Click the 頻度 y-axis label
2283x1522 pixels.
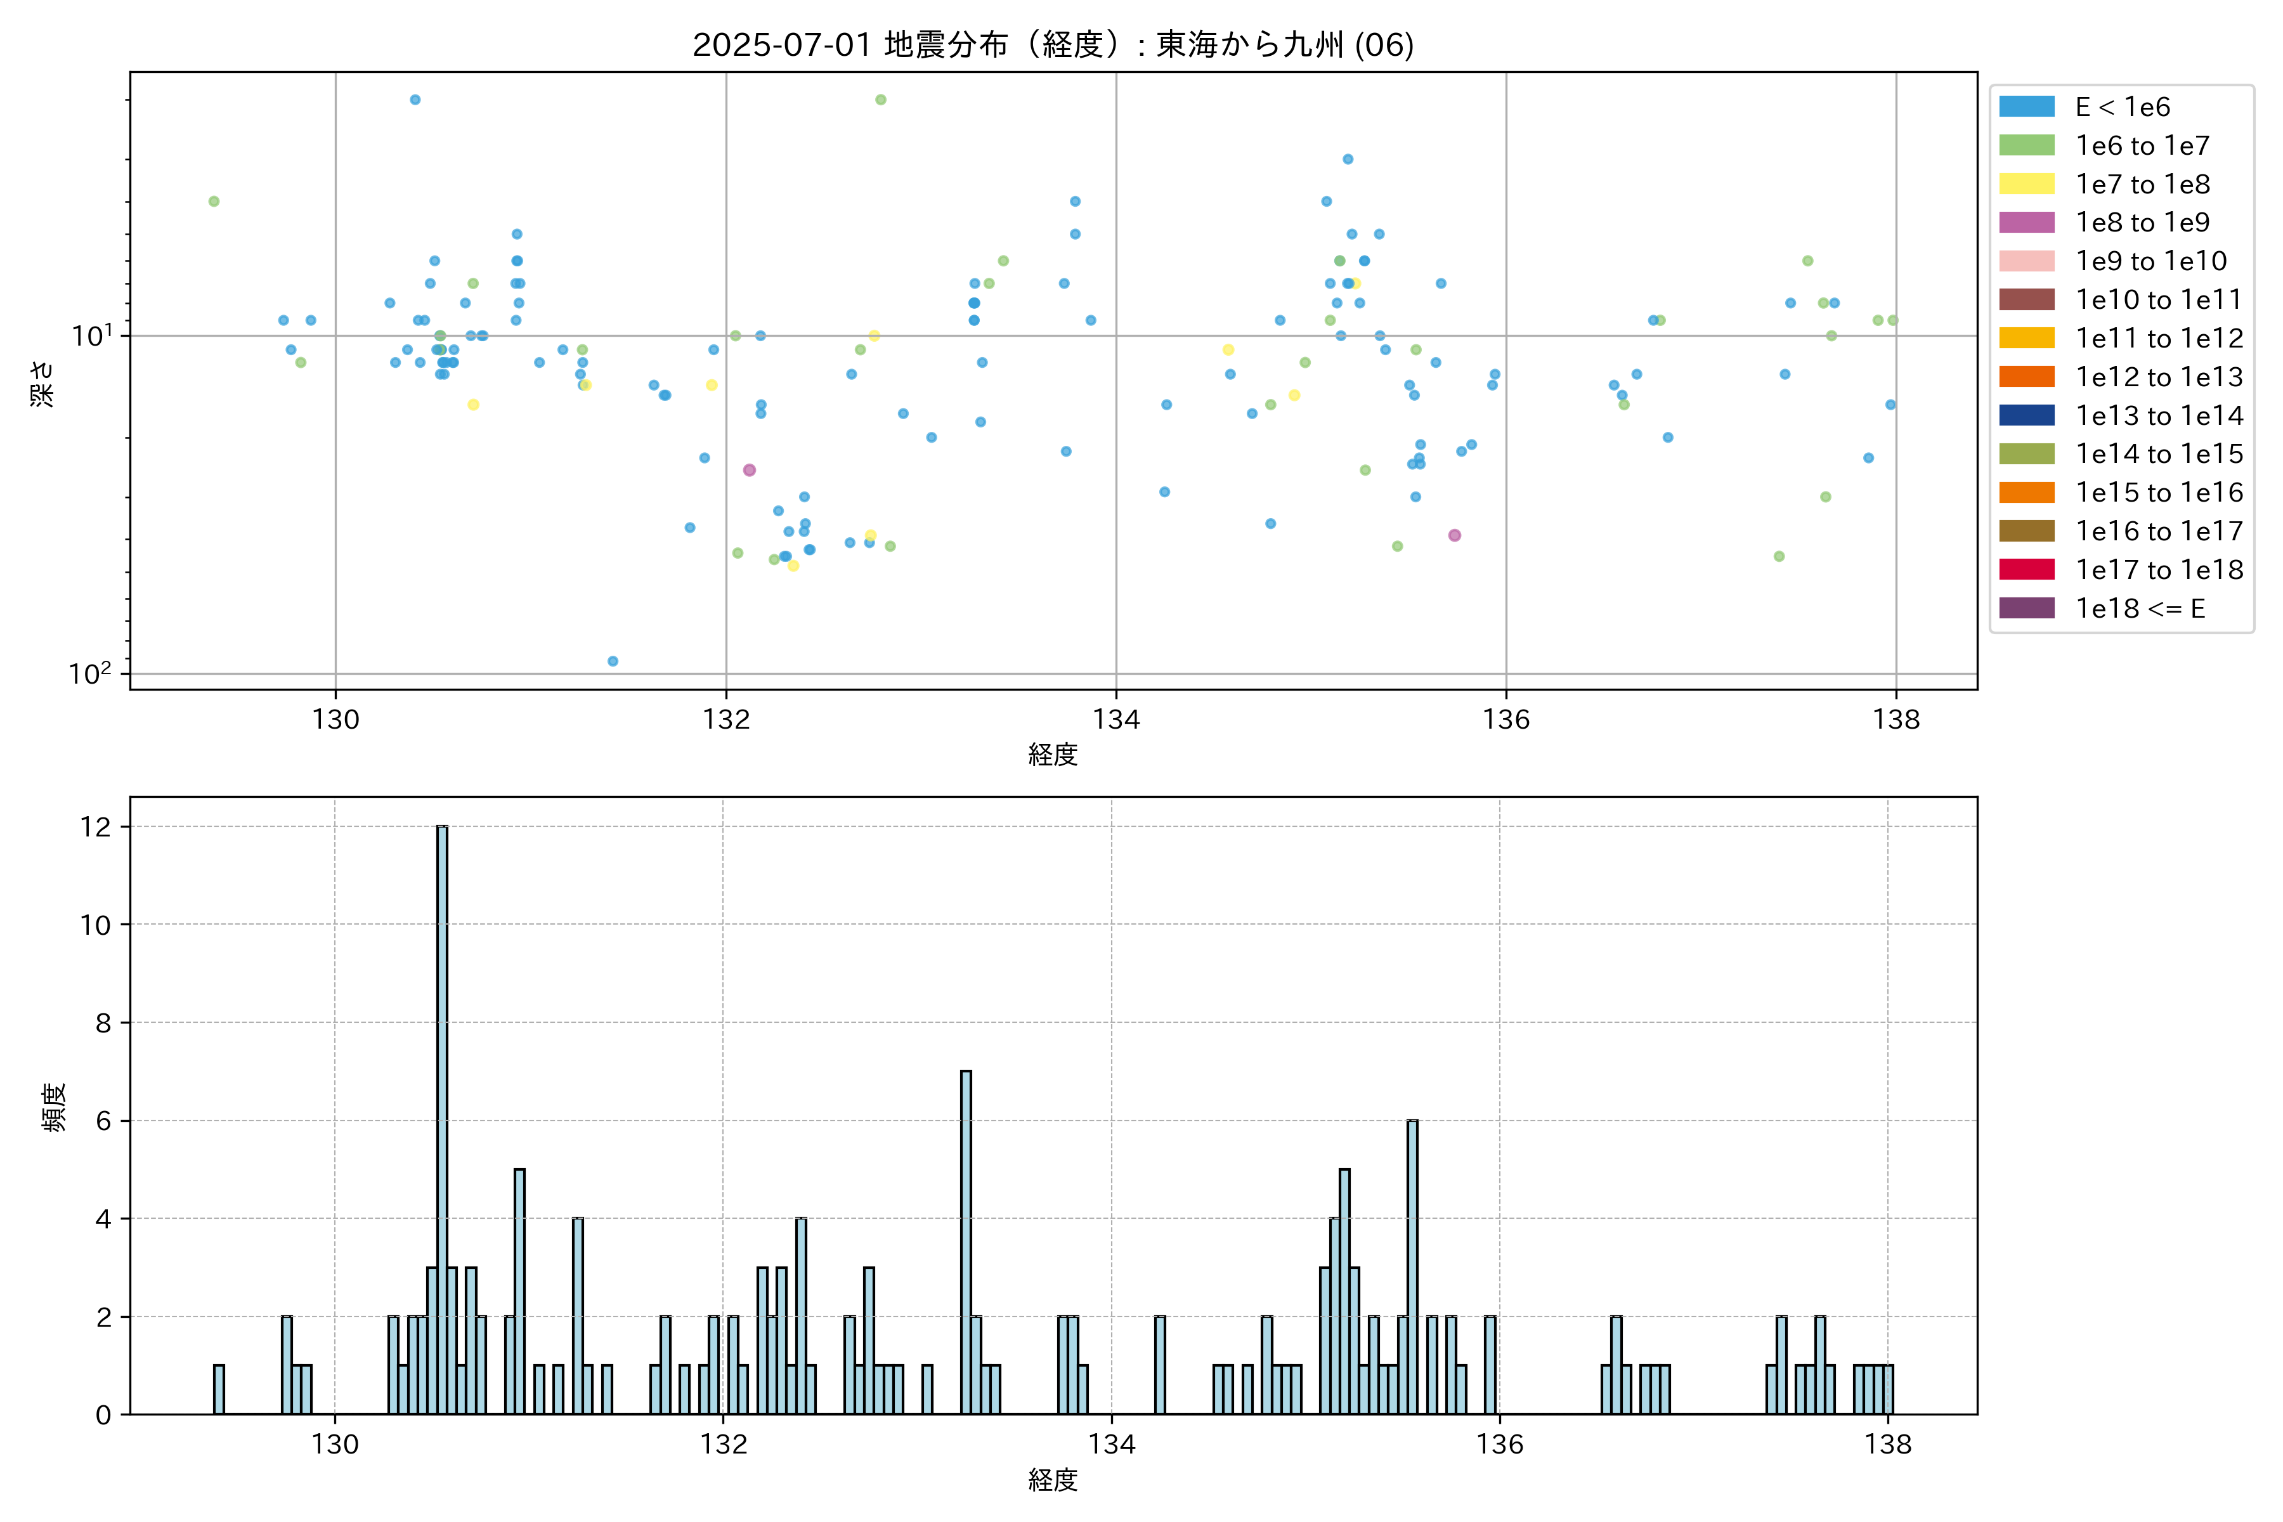[x=55, y=1107]
